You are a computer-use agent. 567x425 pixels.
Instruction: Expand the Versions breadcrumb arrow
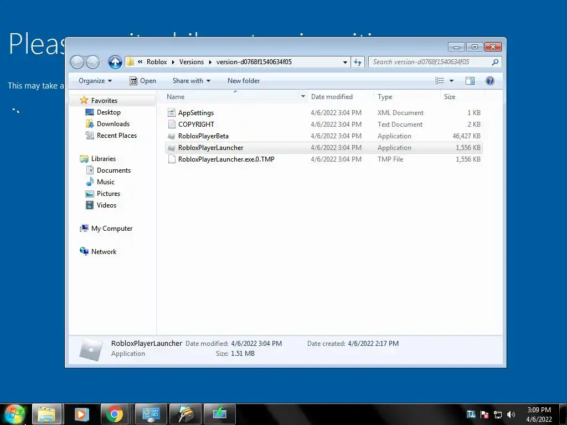click(x=210, y=62)
